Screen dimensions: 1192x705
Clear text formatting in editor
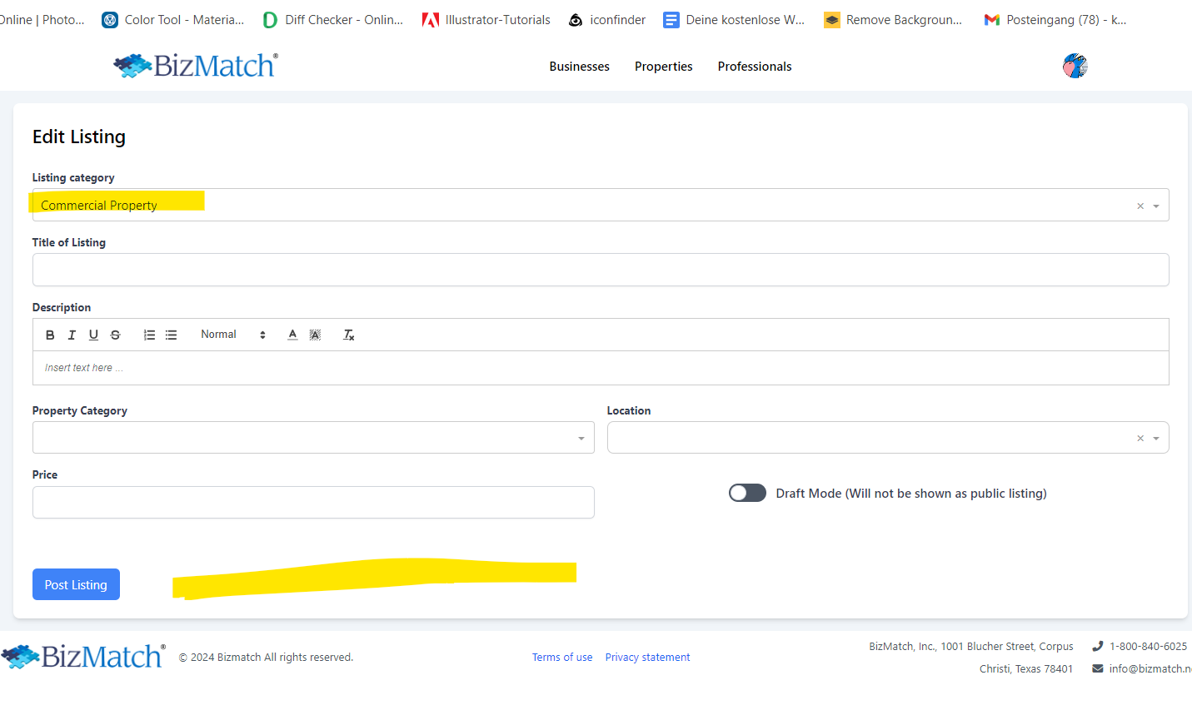(349, 335)
